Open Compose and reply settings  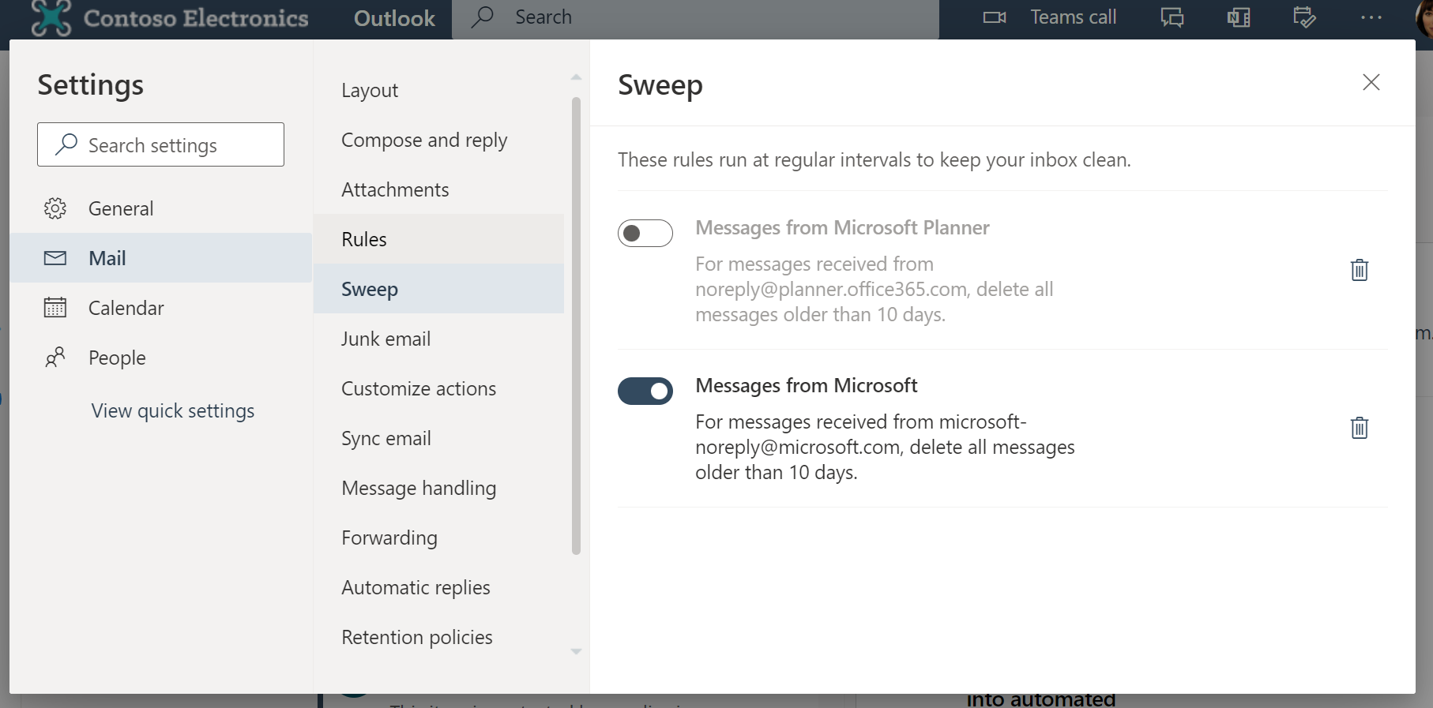pyautogui.click(x=438, y=140)
